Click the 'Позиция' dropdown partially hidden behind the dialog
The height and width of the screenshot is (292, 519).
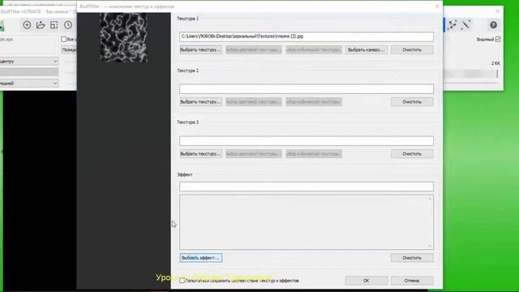pyautogui.click(x=69, y=49)
